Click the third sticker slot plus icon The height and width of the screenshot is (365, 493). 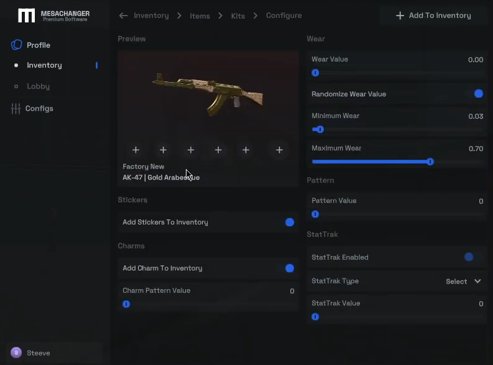coord(191,150)
